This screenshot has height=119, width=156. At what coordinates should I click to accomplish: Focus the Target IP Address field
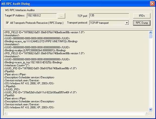tap(42, 16)
